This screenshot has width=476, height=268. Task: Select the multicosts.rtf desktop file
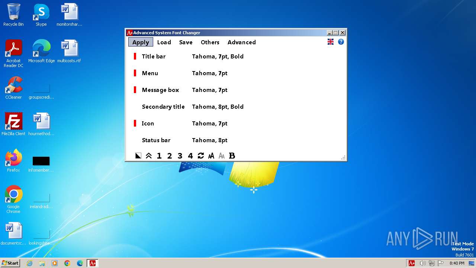[69, 51]
